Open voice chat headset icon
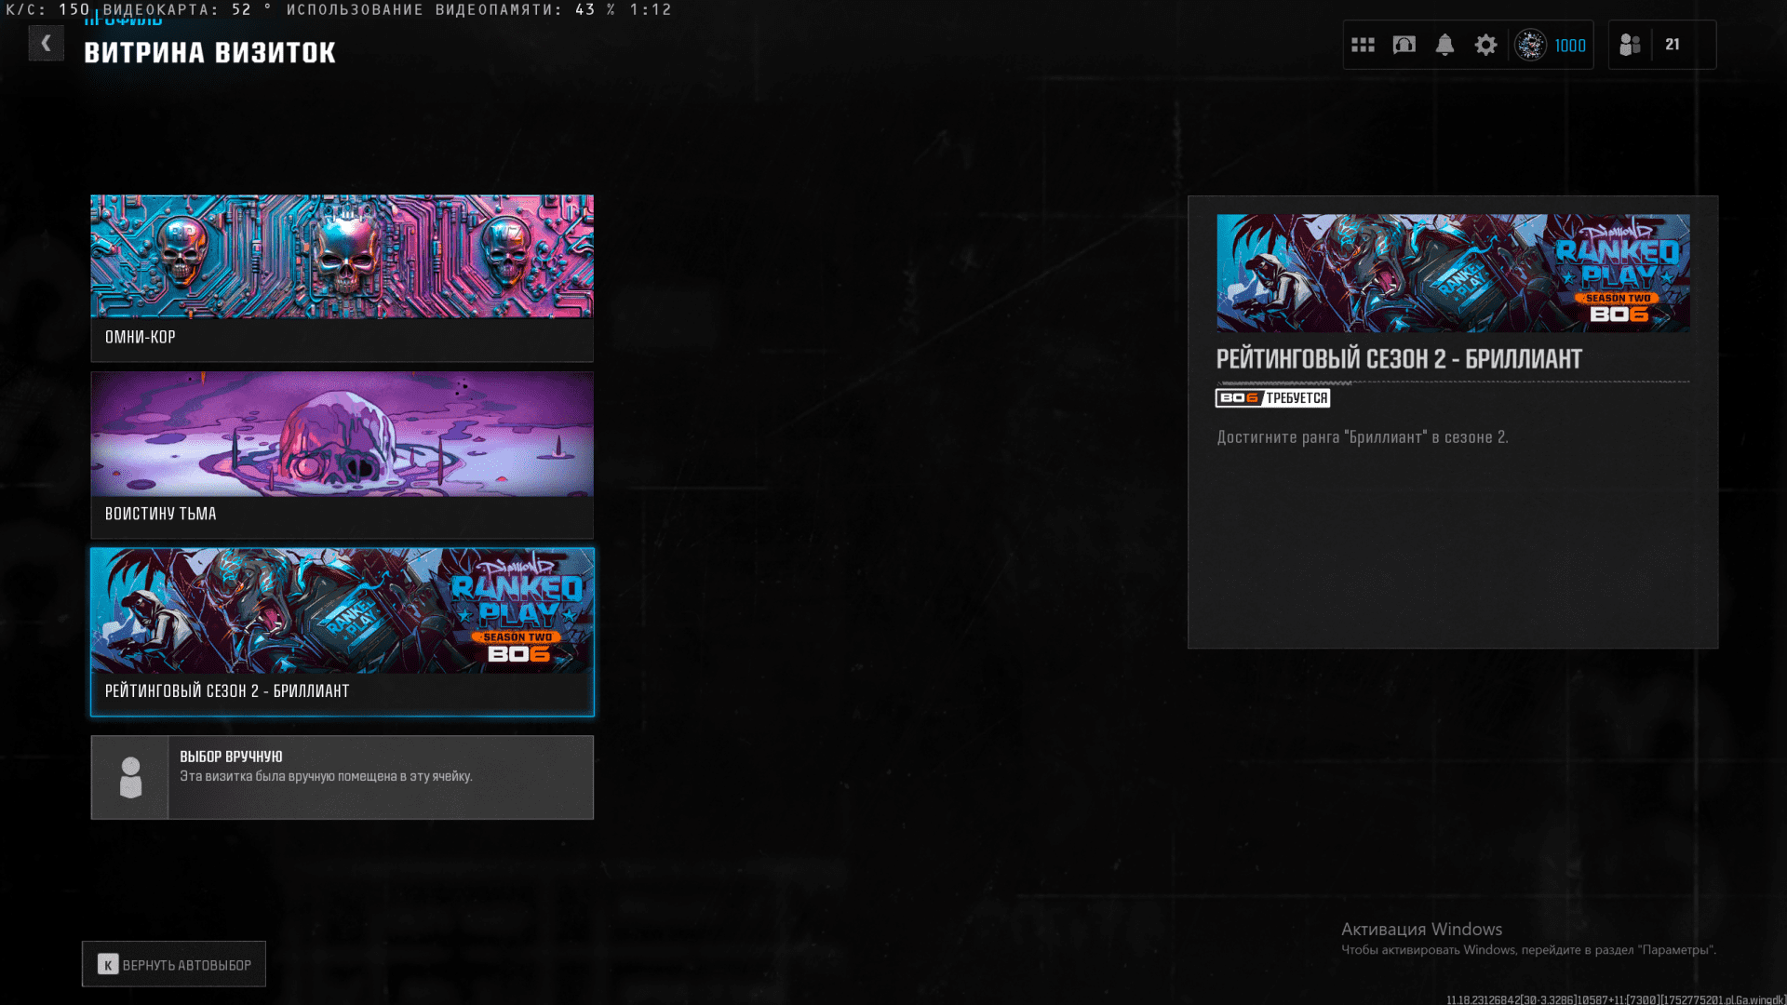Image resolution: width=1787 pixels, height=1005 pixels. [x=1404, y=45]
